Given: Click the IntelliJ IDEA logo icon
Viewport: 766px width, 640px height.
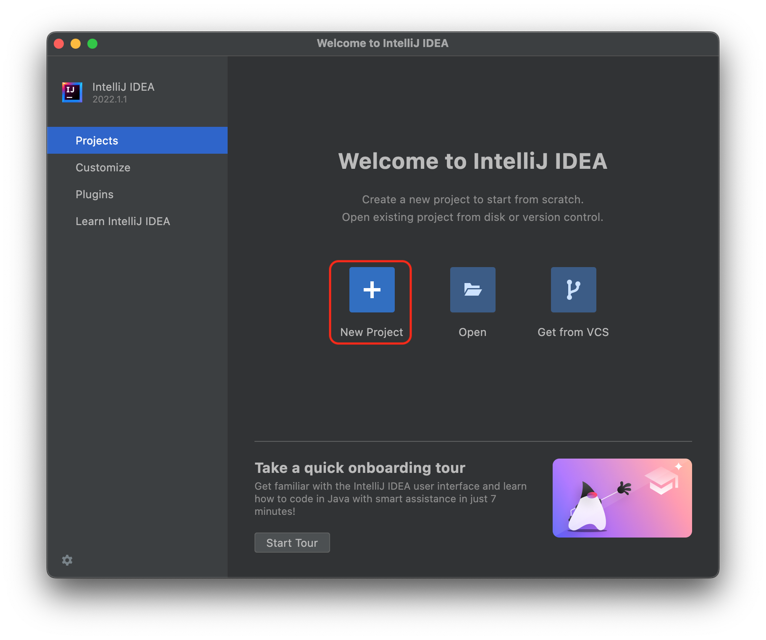Looking at the screenshot, I should point(72,92).
